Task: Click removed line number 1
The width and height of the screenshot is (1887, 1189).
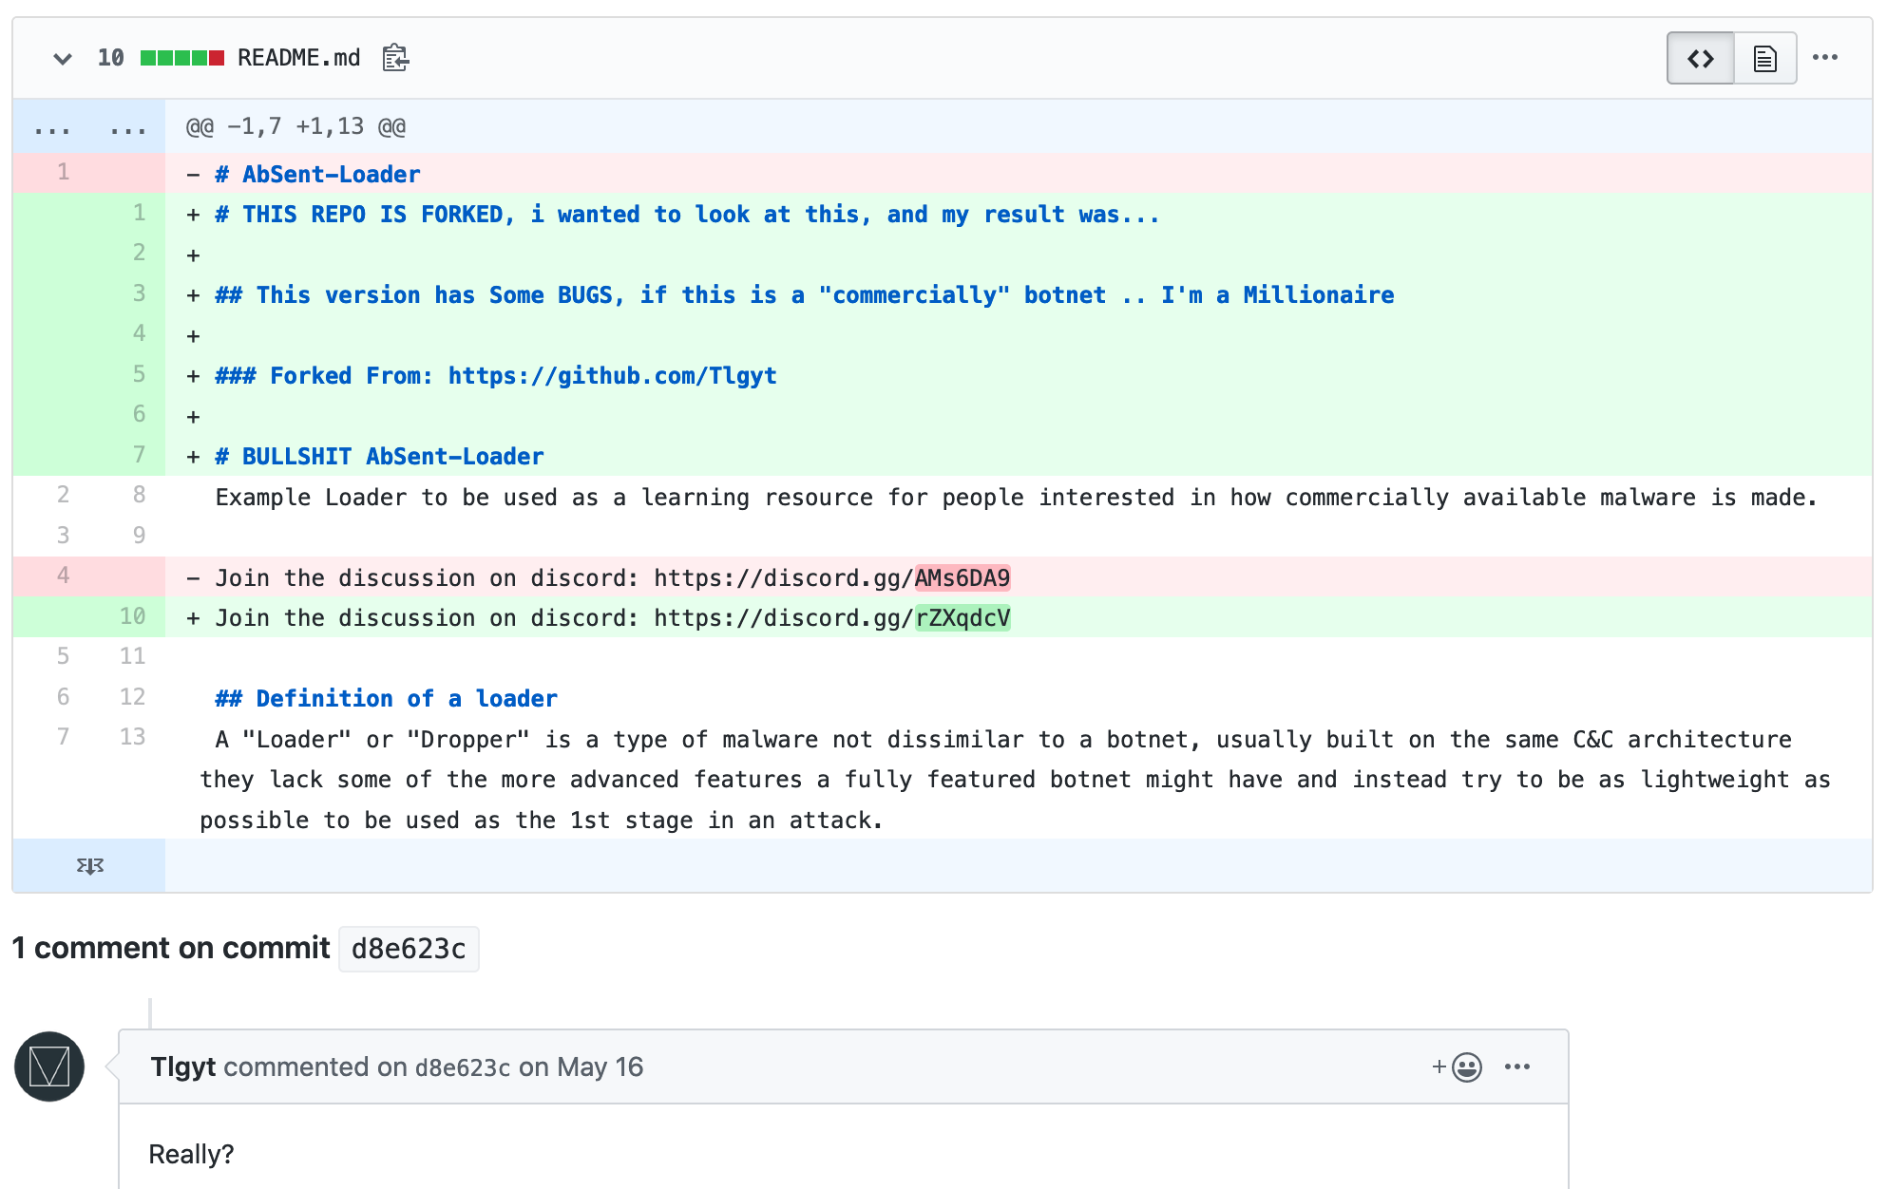Action: point(63,173)
